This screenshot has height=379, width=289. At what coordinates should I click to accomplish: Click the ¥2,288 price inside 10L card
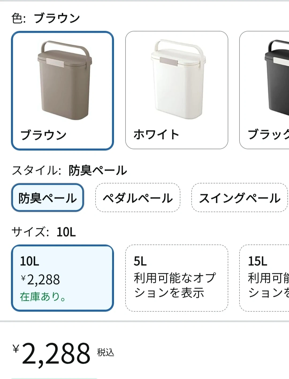[x=41, y=280]
